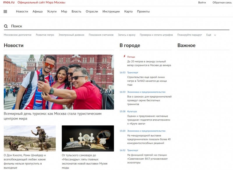Click the Погода category label

(x=131, y=57)
